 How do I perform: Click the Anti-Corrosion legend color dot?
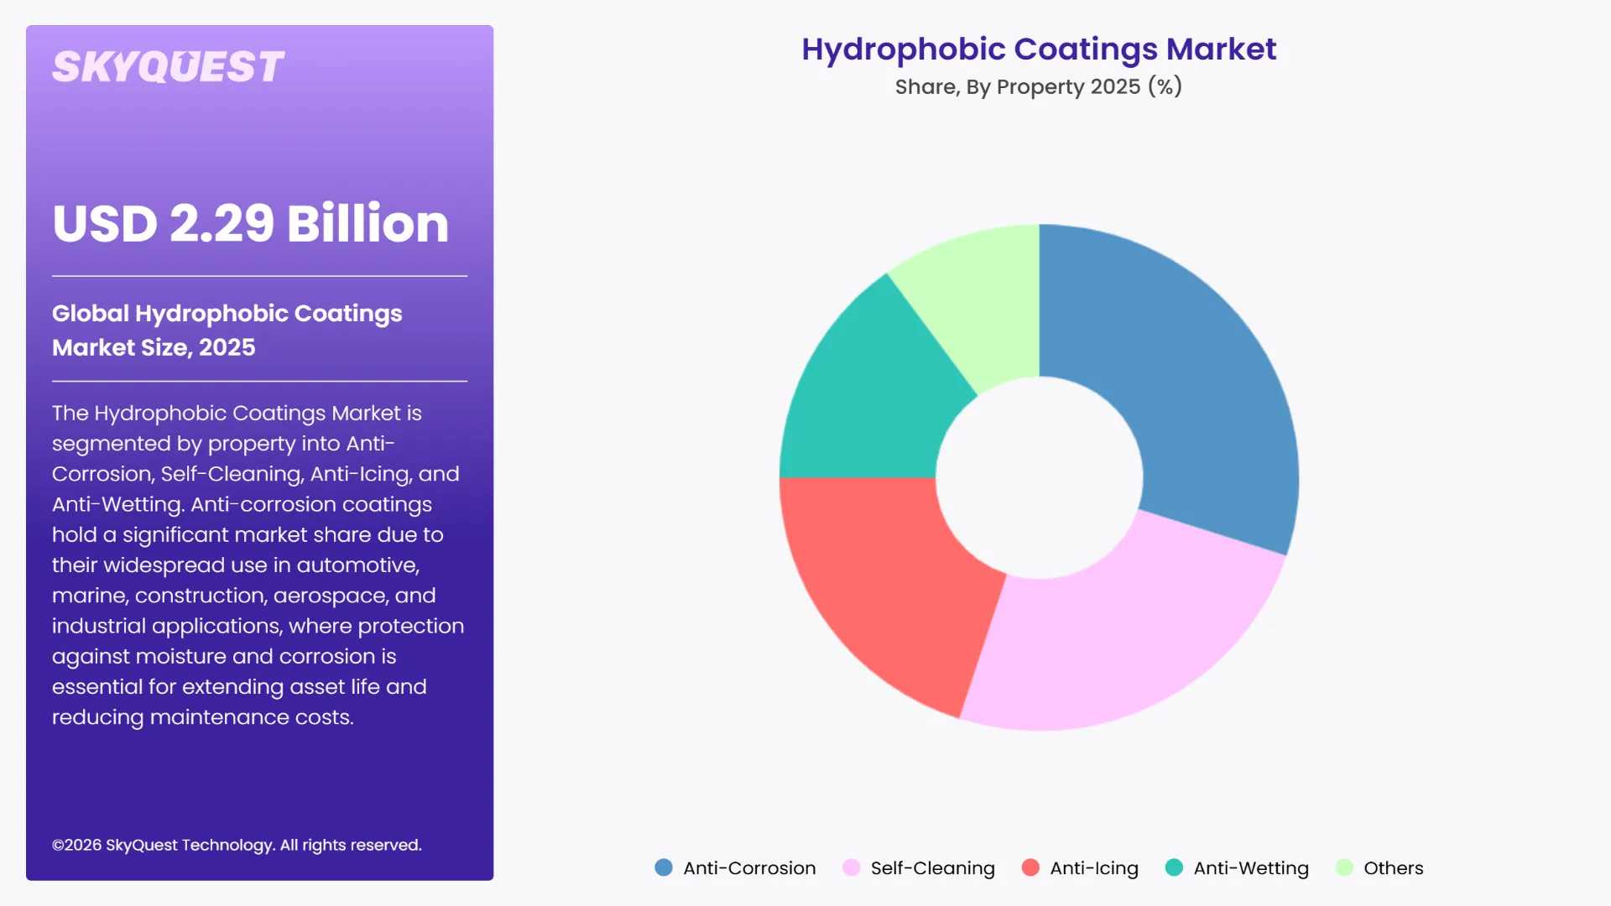(x=664, y=867)
